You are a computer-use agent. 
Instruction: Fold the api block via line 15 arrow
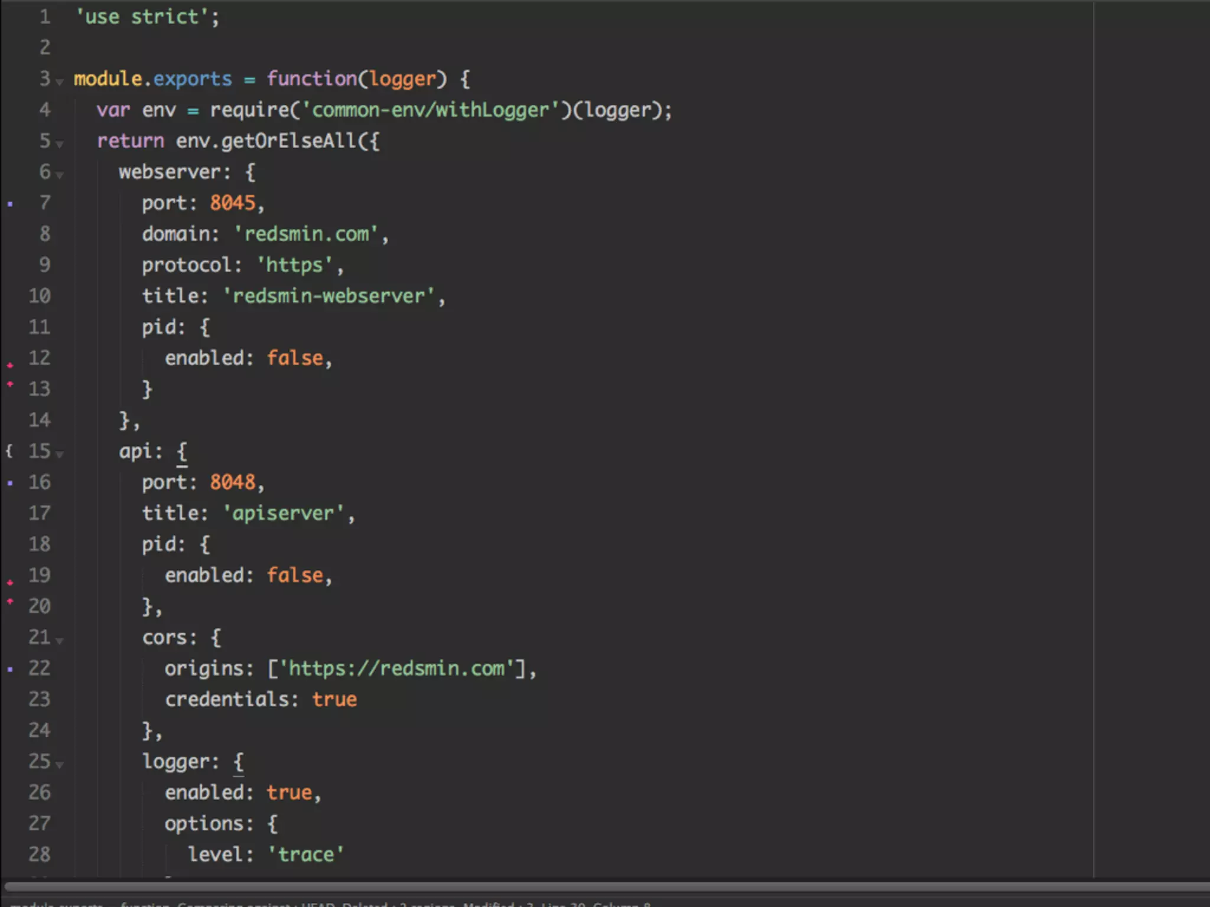point(59,455)
